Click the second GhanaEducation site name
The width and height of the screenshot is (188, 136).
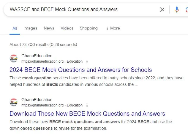point(37,100)
